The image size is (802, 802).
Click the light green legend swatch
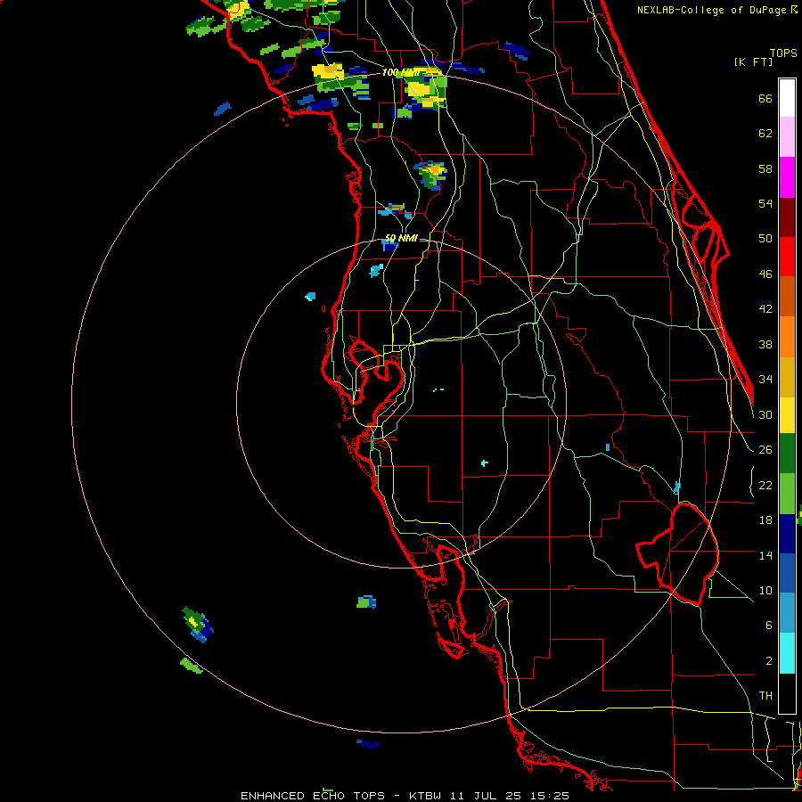pyautogui.click(x=787, y=494)
